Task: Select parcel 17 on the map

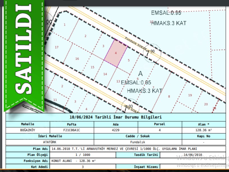Action: coord(56,47)
